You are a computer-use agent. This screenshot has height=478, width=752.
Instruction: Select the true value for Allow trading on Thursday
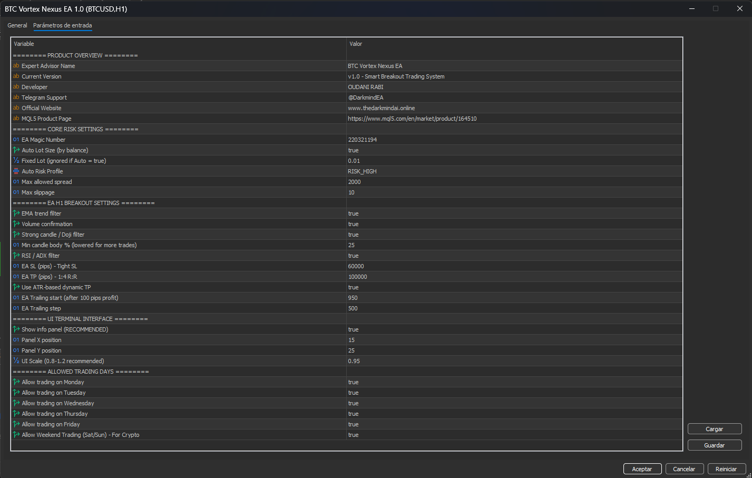[353, 414]
